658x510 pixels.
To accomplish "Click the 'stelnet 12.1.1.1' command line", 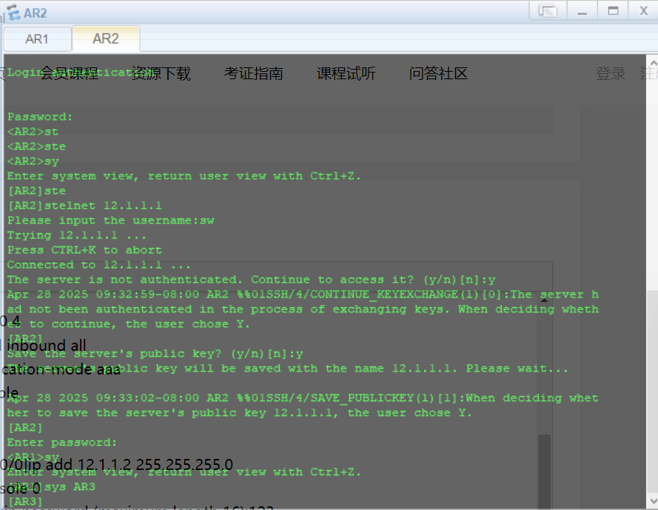I will point(85,206).
